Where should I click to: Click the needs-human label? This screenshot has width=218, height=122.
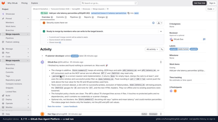(183, 49)
